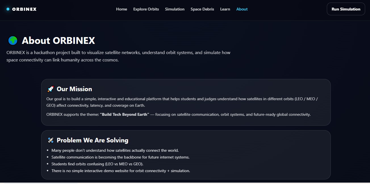The width and height of the screenshot is (370, 184).
Task: Click the Problem We Are Solving heading
Action: tap(93, 140)
